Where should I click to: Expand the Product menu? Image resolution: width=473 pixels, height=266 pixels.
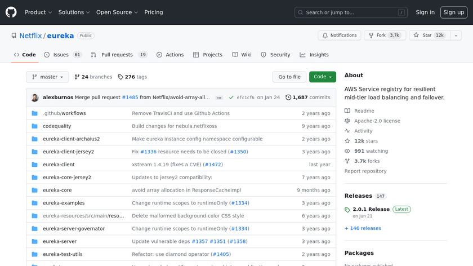point(38,12)
